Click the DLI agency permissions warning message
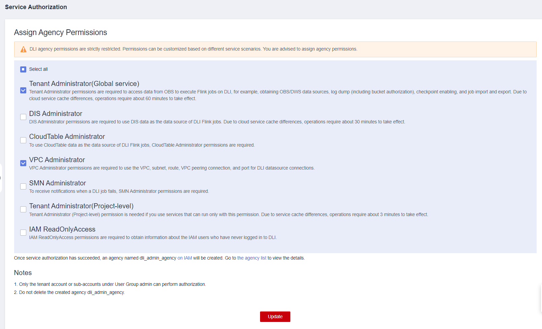The height and width of the screenshot is (329, 542). click(x=193, y=49)
